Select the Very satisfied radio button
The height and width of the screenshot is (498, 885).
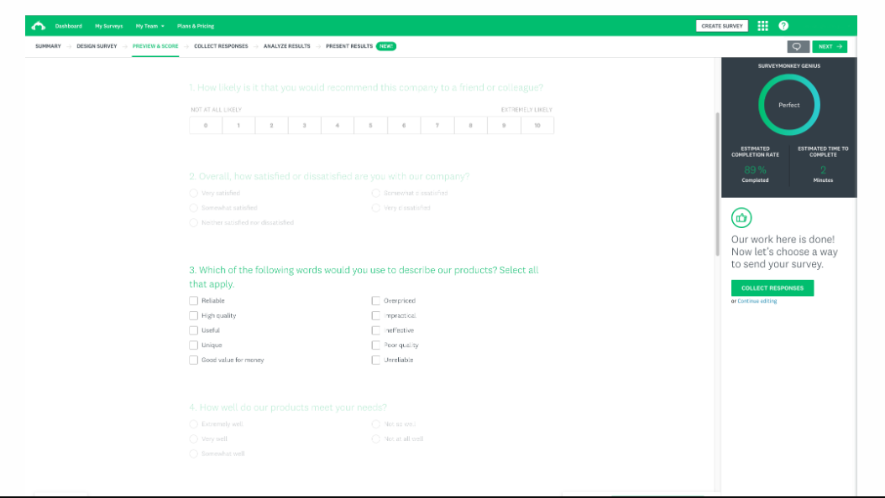(194, 193)
